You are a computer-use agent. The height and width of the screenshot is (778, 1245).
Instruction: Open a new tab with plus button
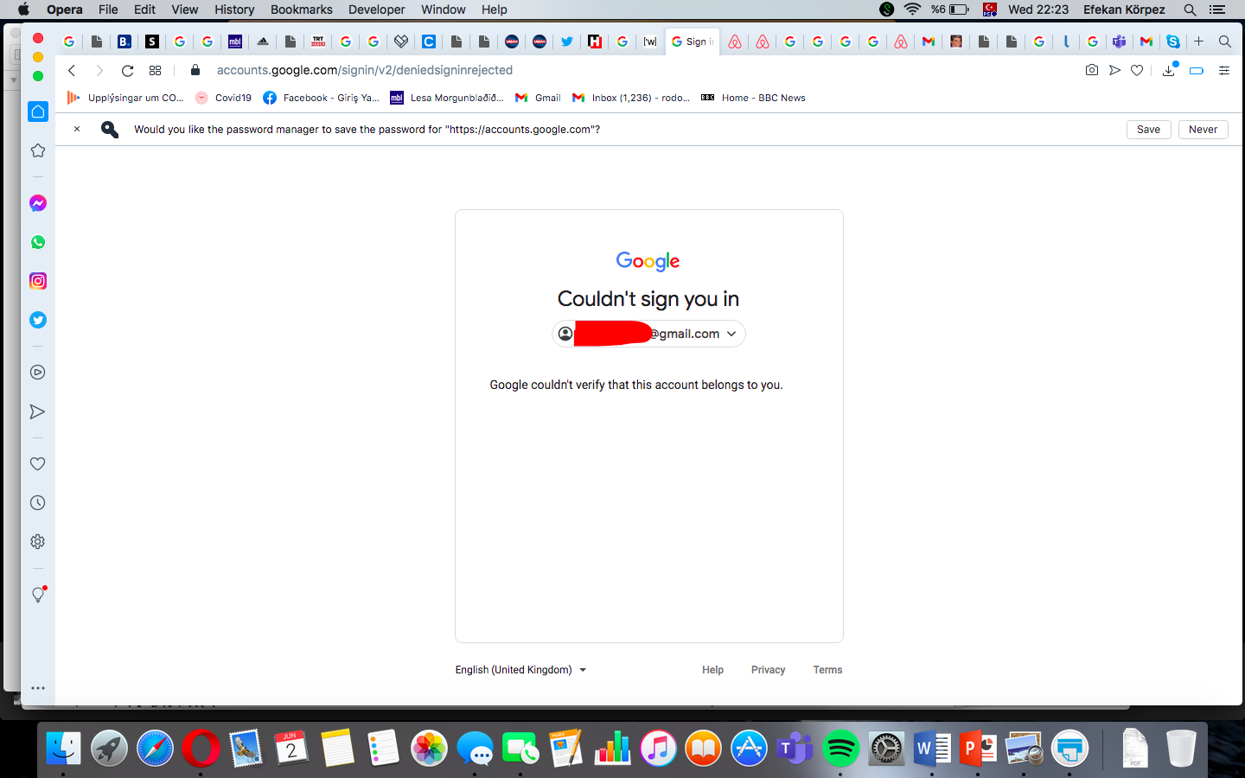(x=1199, y=41)
